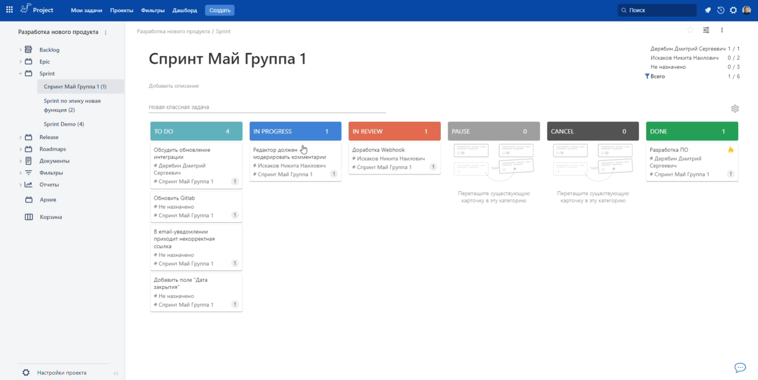Image resolution: width=758 pixels, height=380 pixels.
Task: Open card about некорректная ссылка in email
Action: point(196,247)
